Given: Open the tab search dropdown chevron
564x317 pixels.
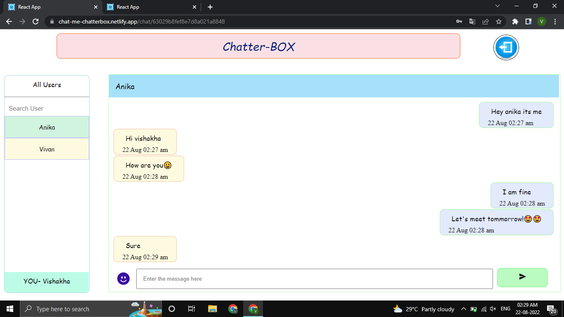Looking at the screenshot, I should (x=498, y=7).
